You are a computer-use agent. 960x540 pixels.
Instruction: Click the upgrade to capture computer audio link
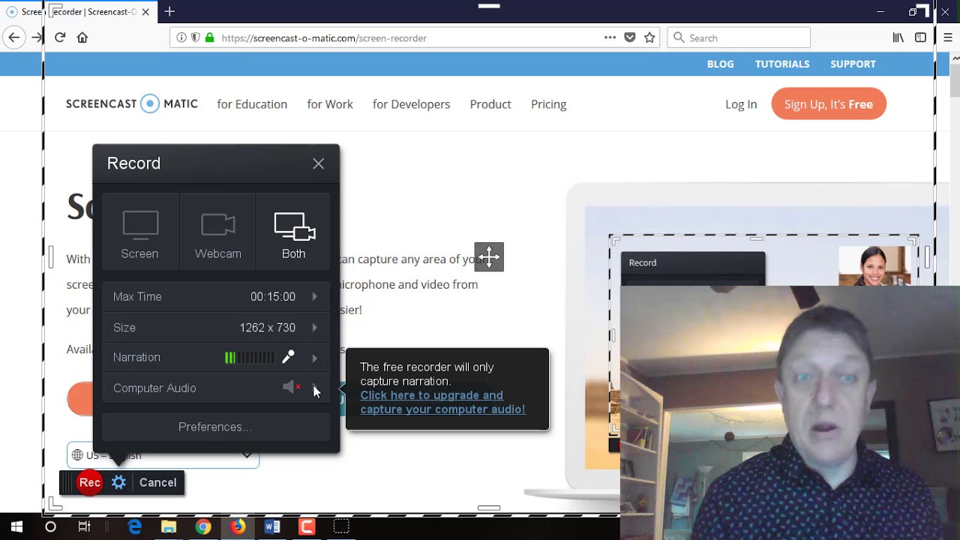(442, 402)
